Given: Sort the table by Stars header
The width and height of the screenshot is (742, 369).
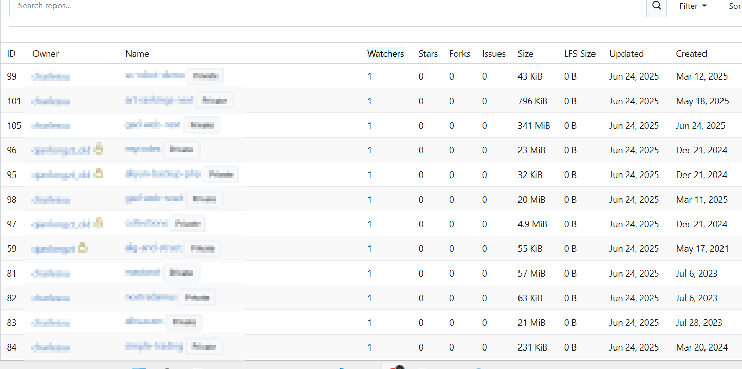Looking at the screenshot, I should [428, 54].
